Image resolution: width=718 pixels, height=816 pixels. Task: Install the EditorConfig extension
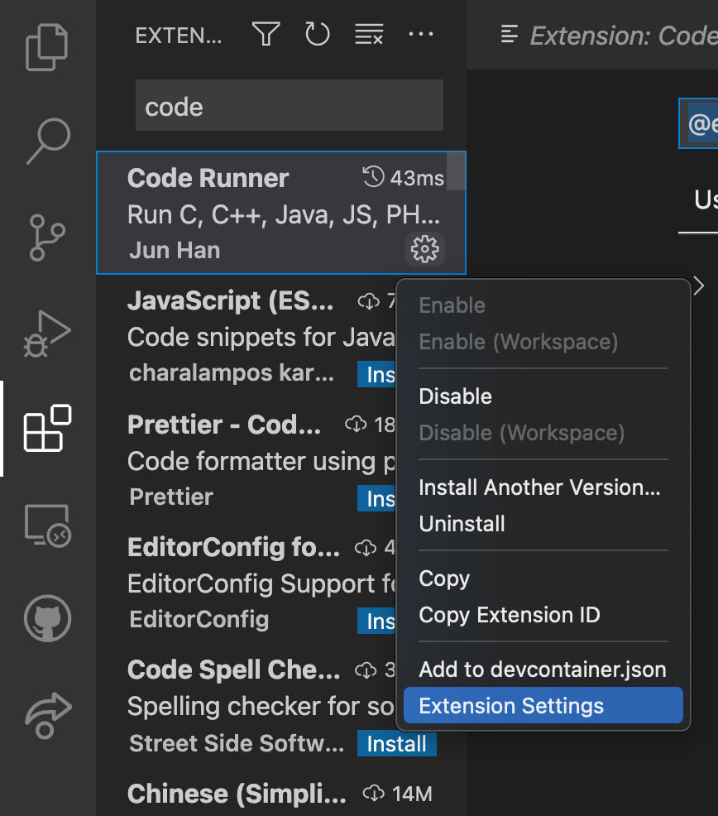click(x=376, y=621)
